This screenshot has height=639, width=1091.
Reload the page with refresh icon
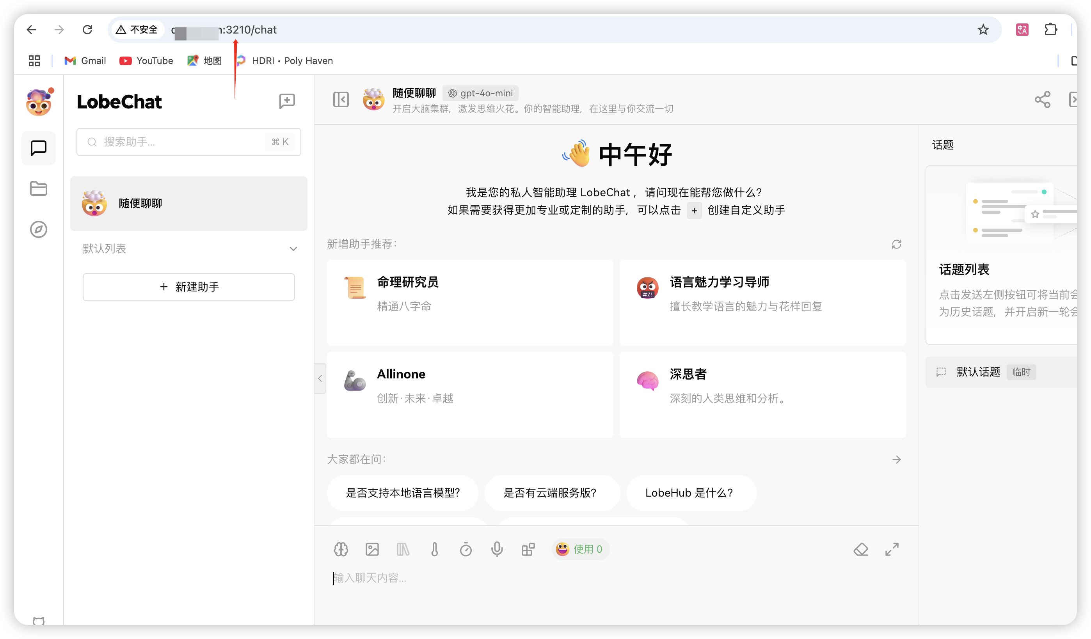(87, 29)
